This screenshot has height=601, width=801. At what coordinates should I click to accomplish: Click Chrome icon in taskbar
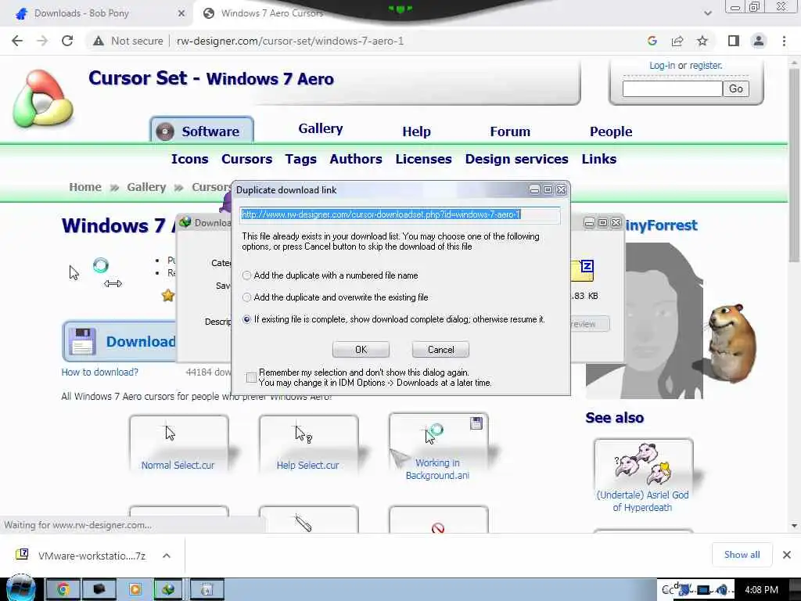click(63, 590)
